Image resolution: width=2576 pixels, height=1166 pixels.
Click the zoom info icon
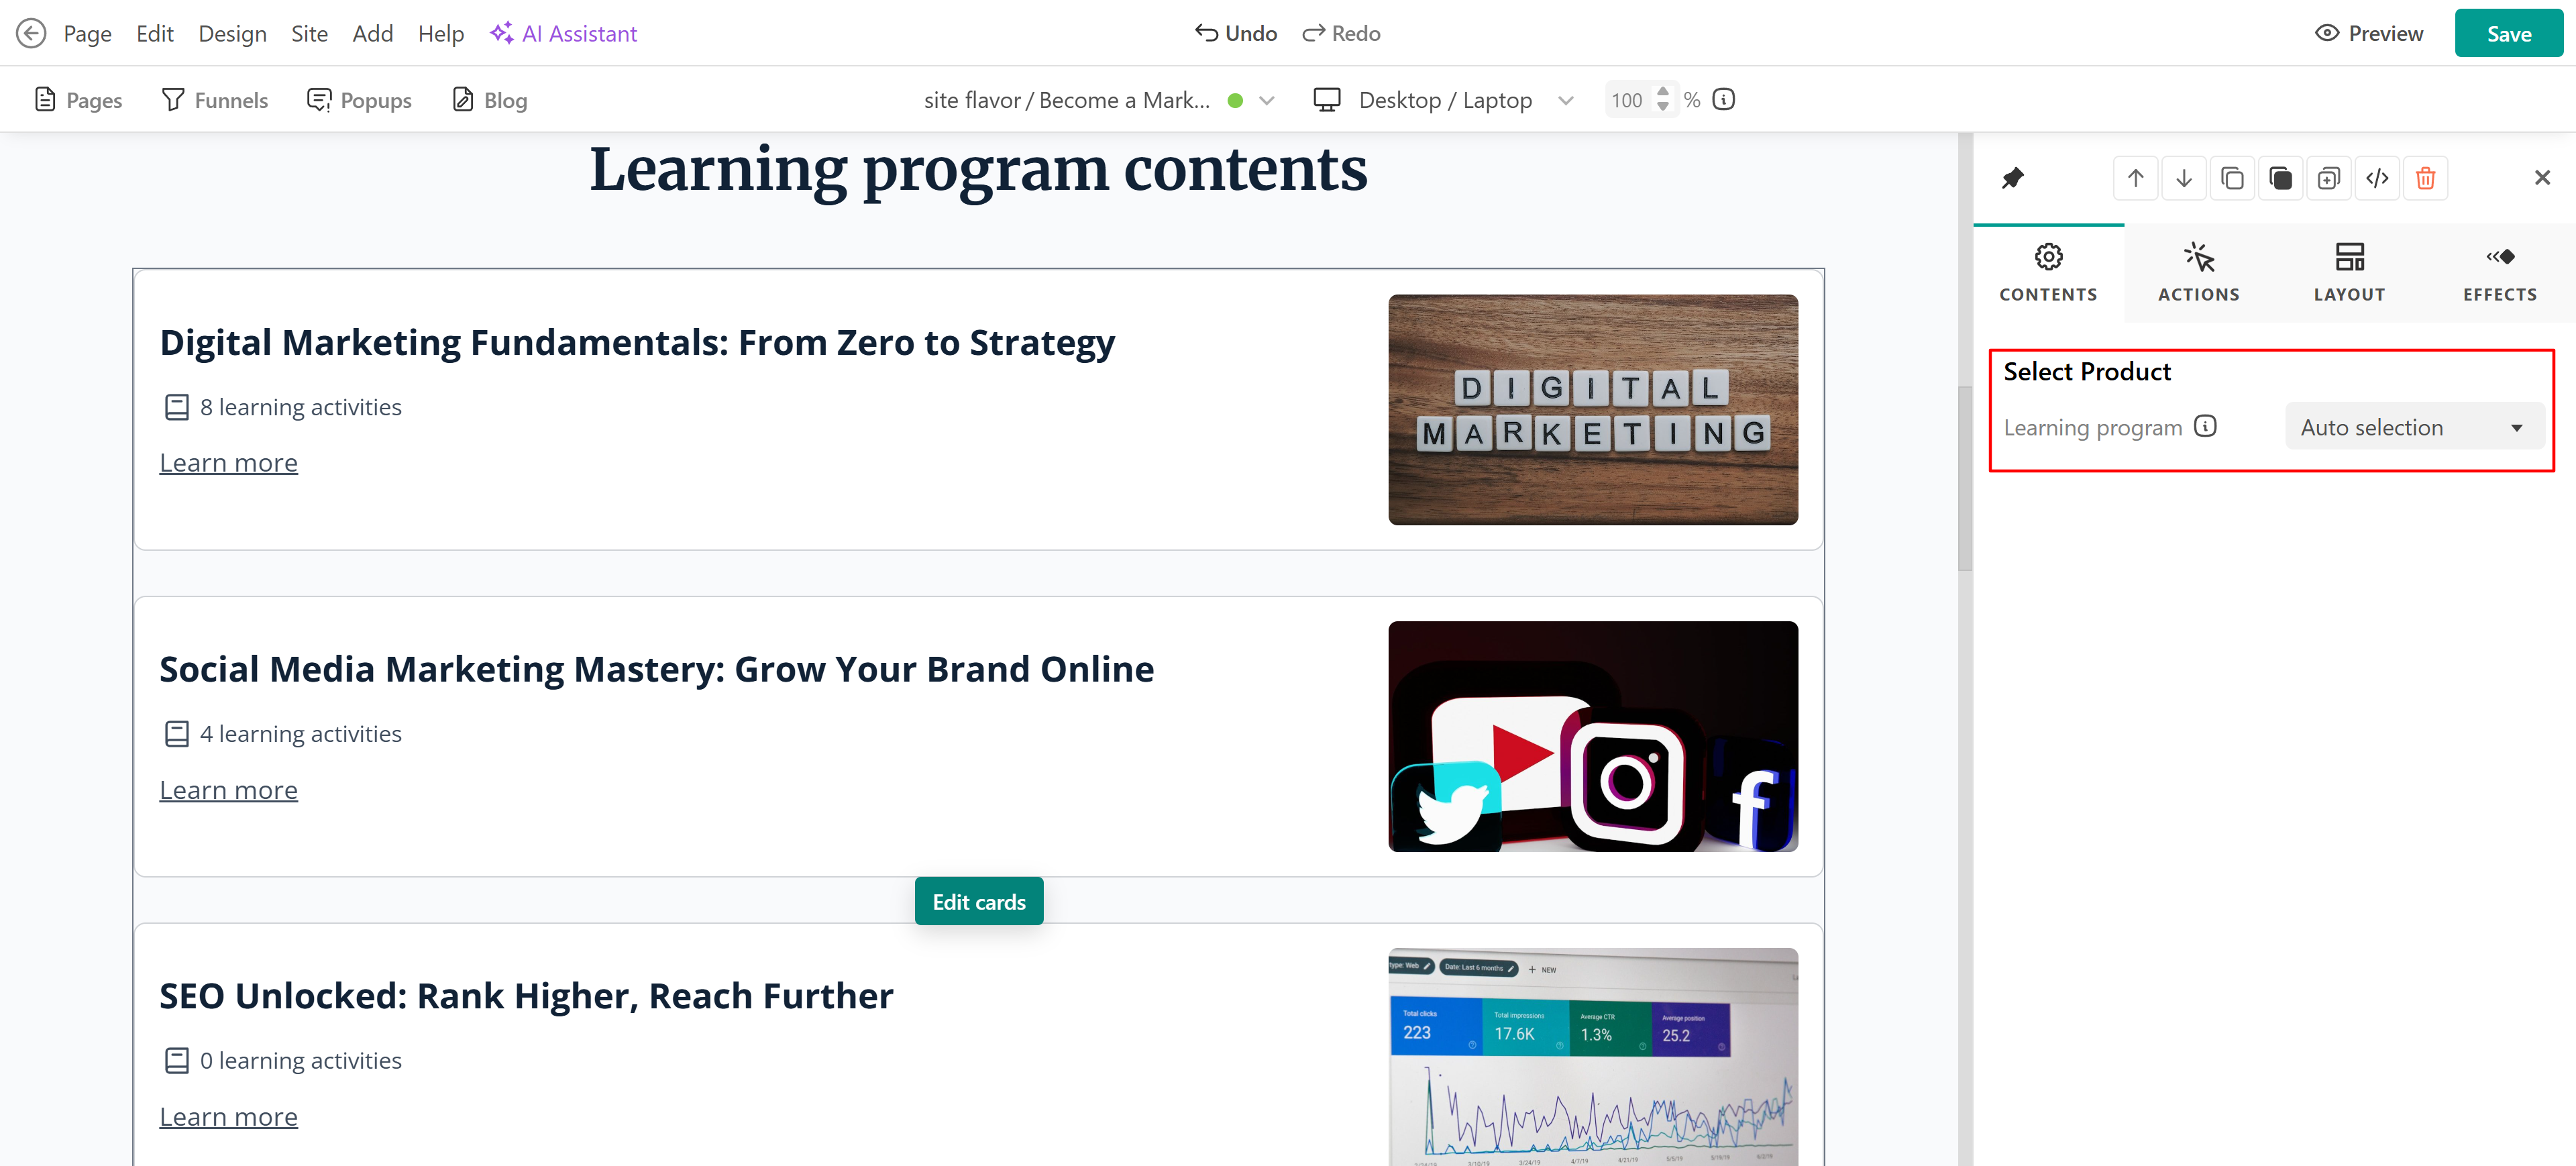click(x=1723, y=99)
